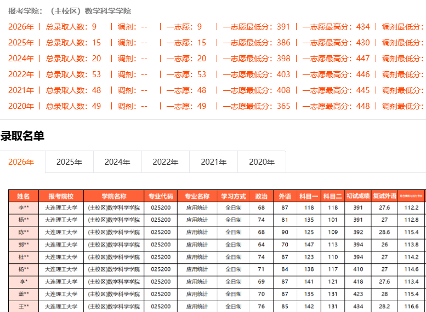Switch to the 2022年 admission list tab
The height and width of the screenshot is (312, 426).
coord(166,162)
